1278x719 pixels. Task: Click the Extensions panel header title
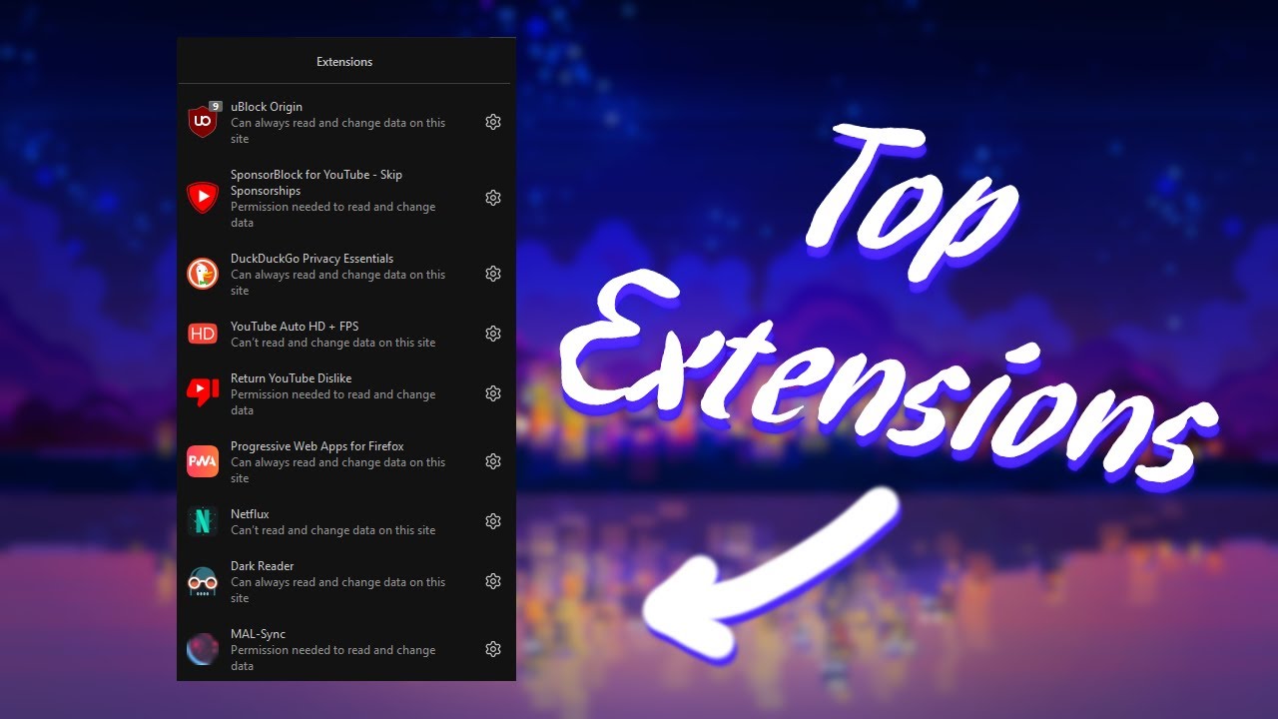pos(344,62)
